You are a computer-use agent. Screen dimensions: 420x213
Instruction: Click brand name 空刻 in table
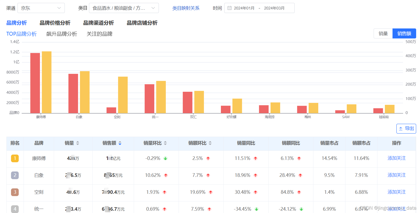39,192
